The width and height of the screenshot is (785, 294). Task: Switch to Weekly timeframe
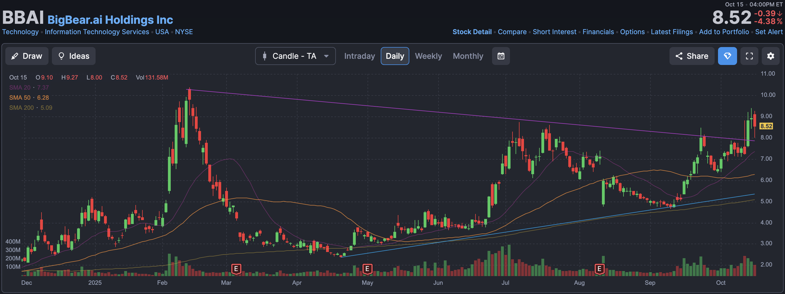coord(428,56)
